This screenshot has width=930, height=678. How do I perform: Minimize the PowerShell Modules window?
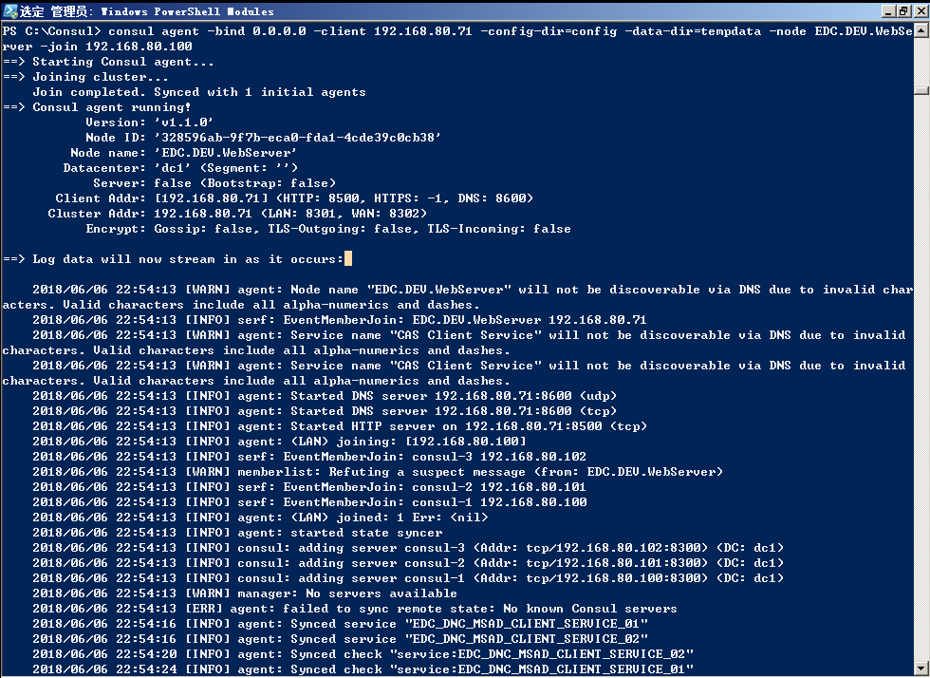[x=888, y=10]
